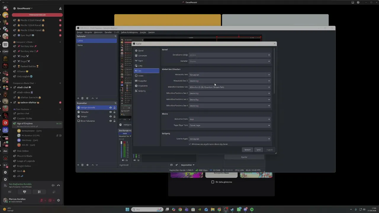Check the Bir daha gösterme checkbox
Viewport: 379px width, 213px height.
tap(213, 182)
